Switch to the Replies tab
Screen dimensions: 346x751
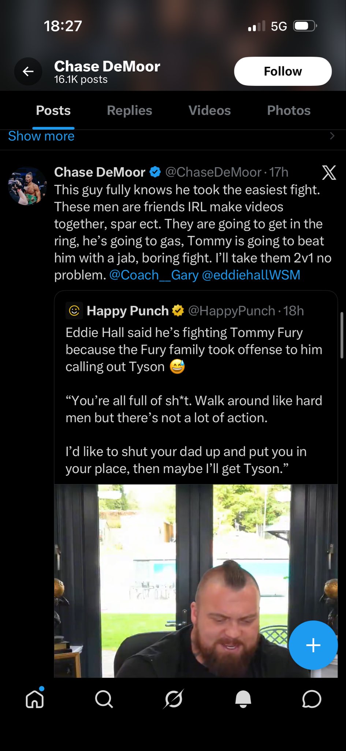click(x=129, y=110)
